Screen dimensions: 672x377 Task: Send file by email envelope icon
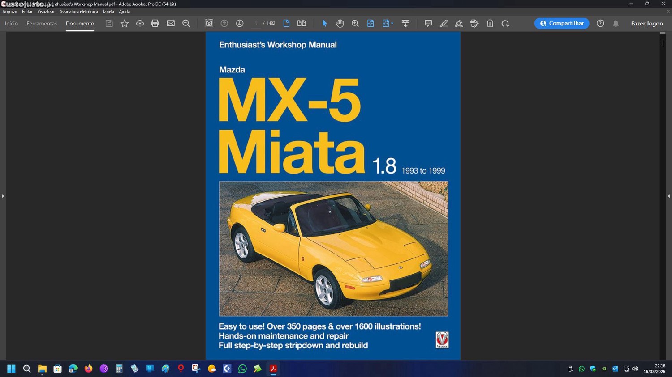(x=171, y=23)
